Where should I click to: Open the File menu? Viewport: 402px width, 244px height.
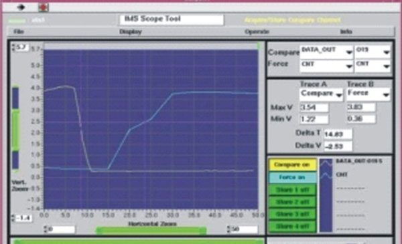[19, 31]
